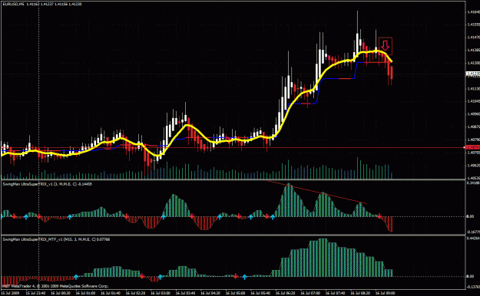Click the -0.1677 scale label in TRIX_v1 panel
Image resolution: width=480 pixels, height=296 pixels.
click(x=472, y=232)
